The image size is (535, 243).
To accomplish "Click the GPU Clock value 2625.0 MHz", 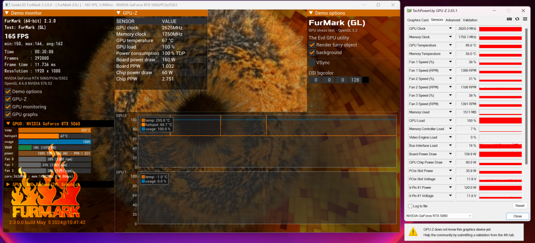I will (x=466, y=28).
